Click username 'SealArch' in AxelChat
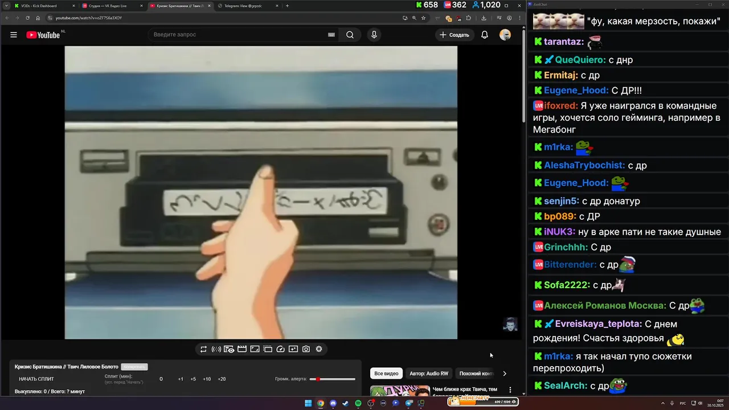Screen dimensions: 729x410 point(566,386)
